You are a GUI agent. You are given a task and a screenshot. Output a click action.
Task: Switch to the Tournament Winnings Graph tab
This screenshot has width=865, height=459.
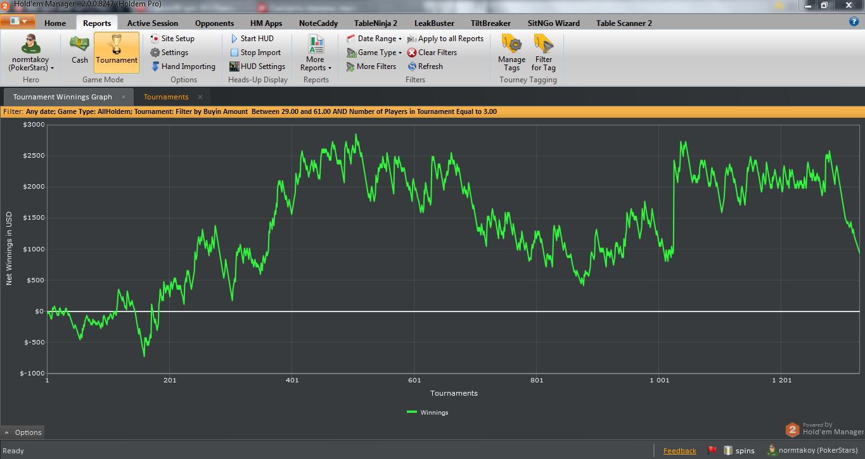pyautogui.click(x=63, y=97)
